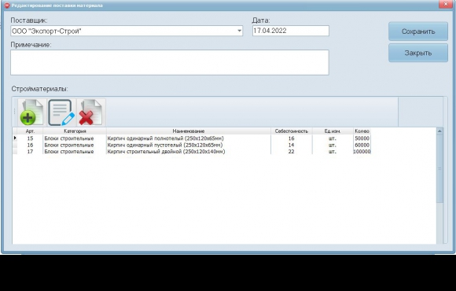Click the delete material red cross icon

tap(90, 112)
